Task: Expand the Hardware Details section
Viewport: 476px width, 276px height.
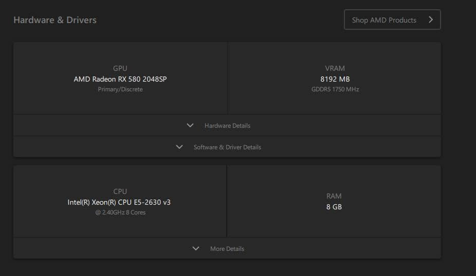Action: click(x=227, y=125)
